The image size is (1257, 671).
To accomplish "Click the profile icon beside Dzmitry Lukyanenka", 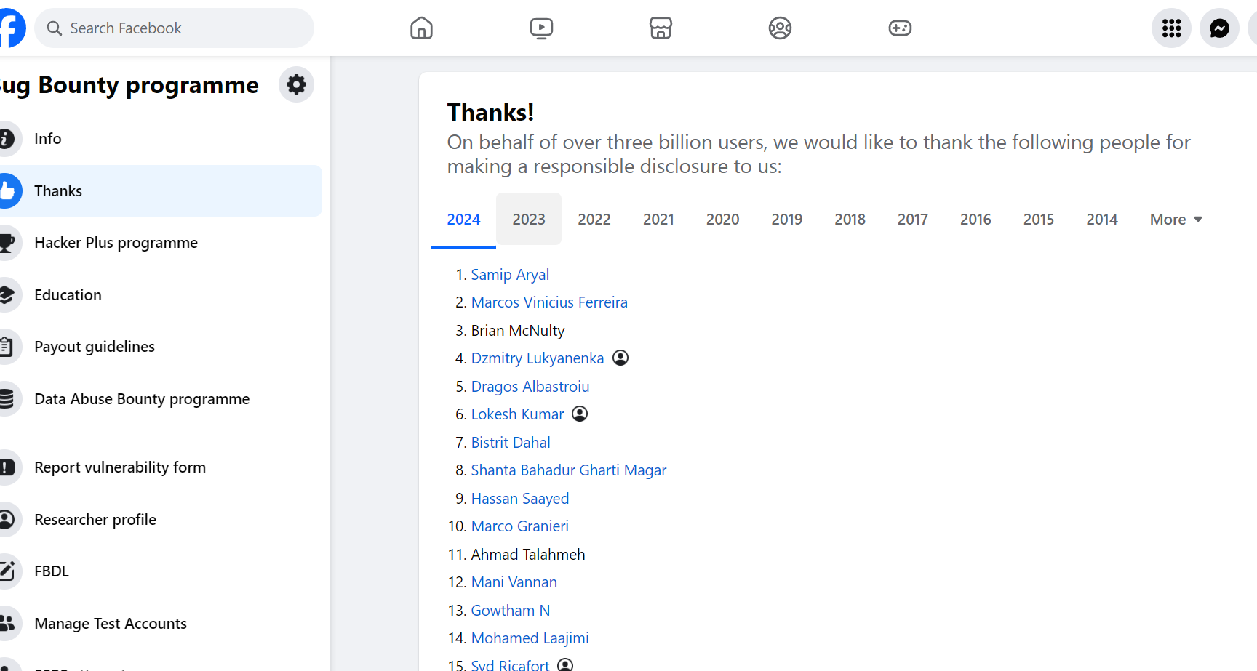I will [620, 358].
